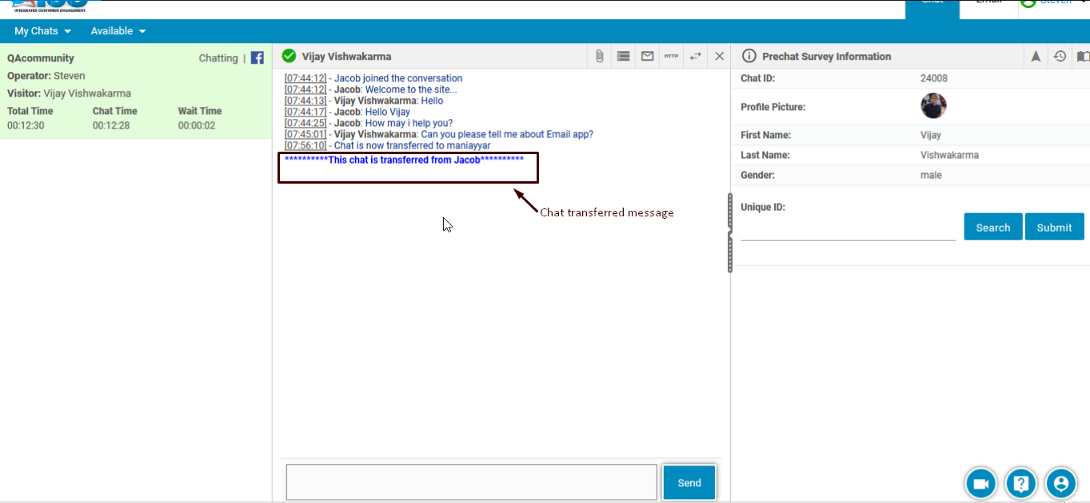Click the Submit button
The height and width of the screenshot is (503, 1090).
[1054, 227]
